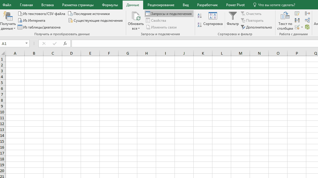Cancel cell entry with the X icon
318x178 pixels.
coord(44,43)
